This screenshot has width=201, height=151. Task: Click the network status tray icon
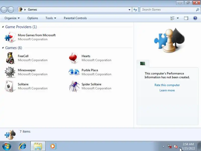pyautogui.click(x=170, y=146)
